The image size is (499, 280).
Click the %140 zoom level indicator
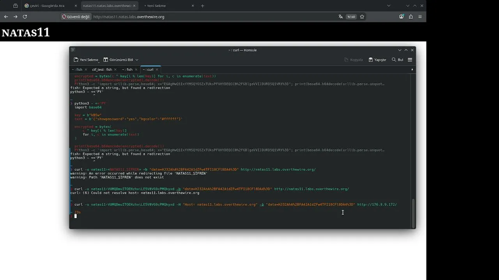click(x=351, y=17)
